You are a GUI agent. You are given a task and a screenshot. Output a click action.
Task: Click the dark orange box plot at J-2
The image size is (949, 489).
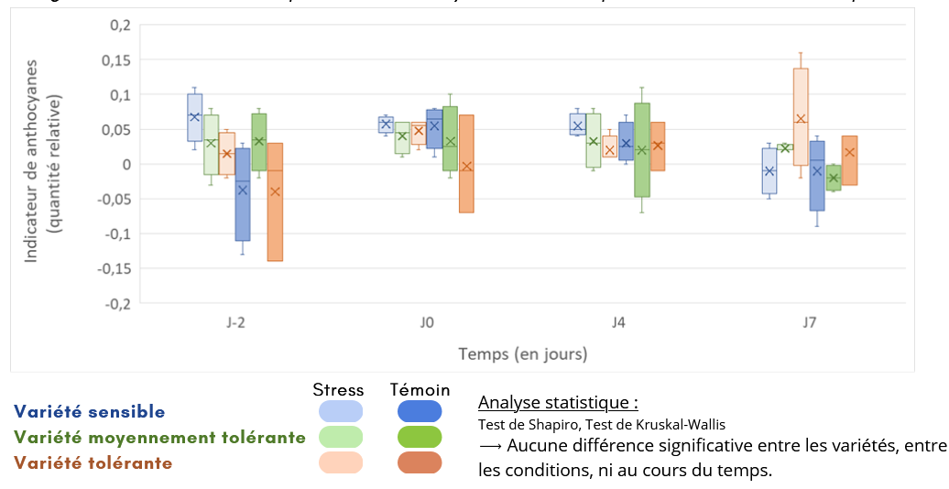[x=275, y=201]
